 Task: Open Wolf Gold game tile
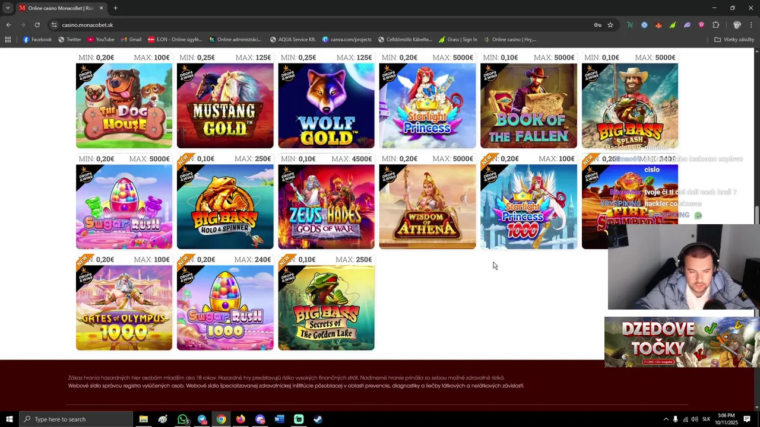point(326,106)
